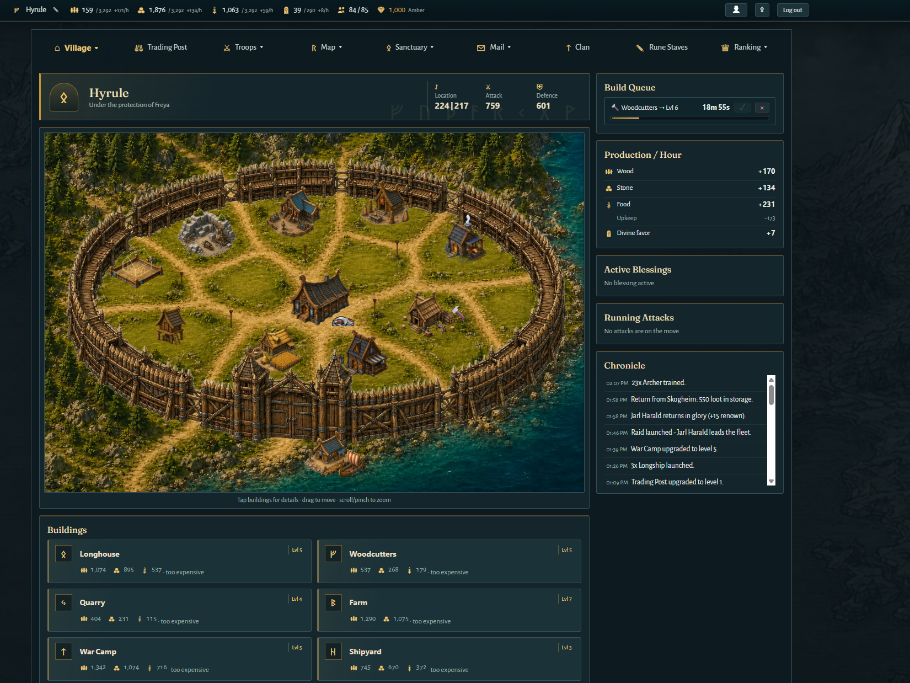
Task: Tap the central longhouse on village map
Action: 320,297
